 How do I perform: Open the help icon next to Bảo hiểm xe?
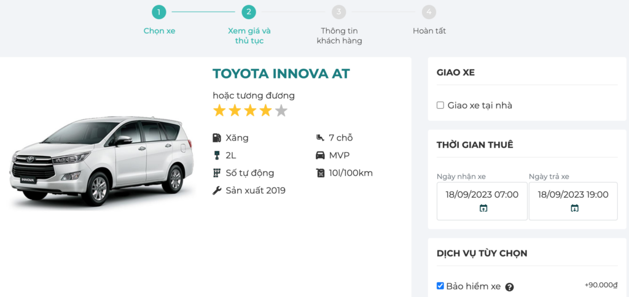pos(509,287)
